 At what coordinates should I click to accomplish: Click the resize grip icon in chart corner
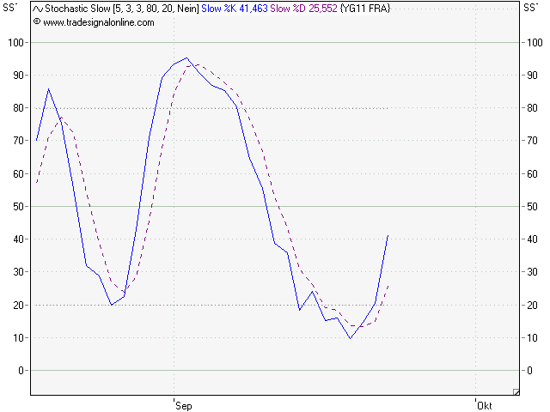click(x=516, y=392)
